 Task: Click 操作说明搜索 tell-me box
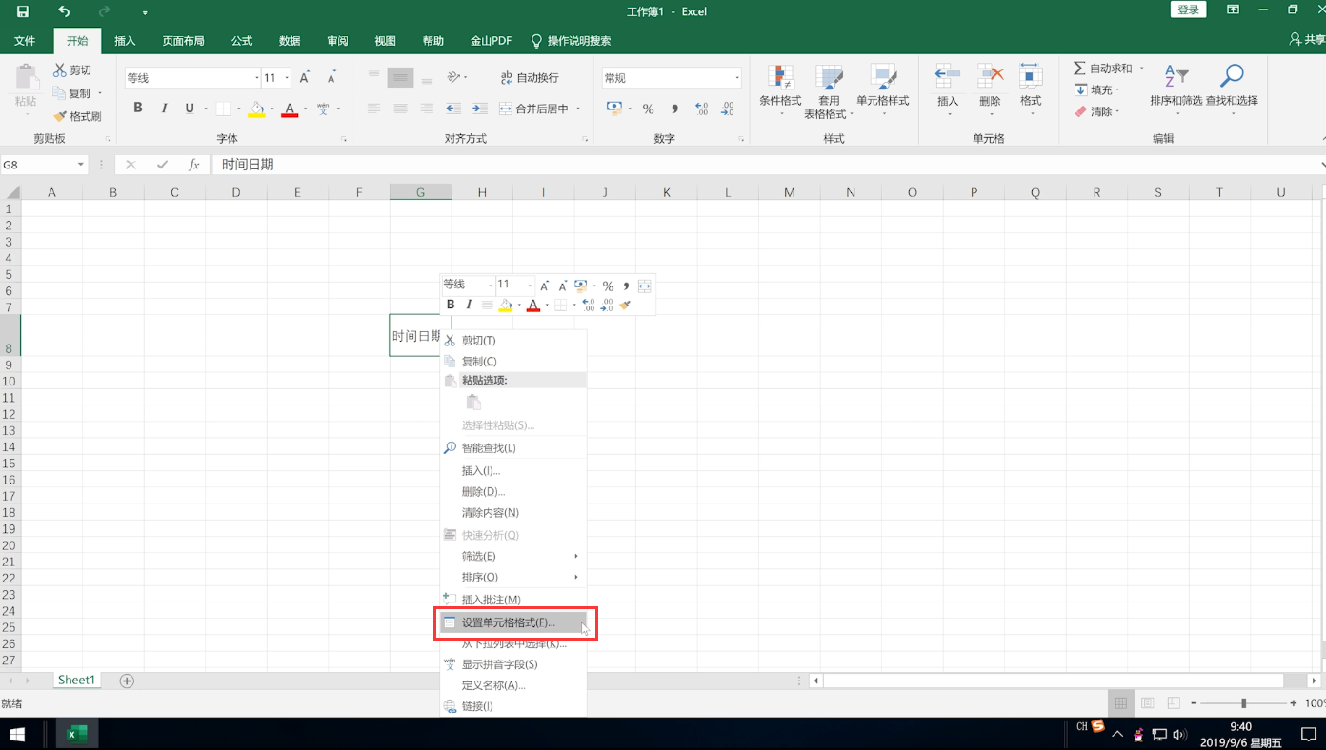(572, 41)
